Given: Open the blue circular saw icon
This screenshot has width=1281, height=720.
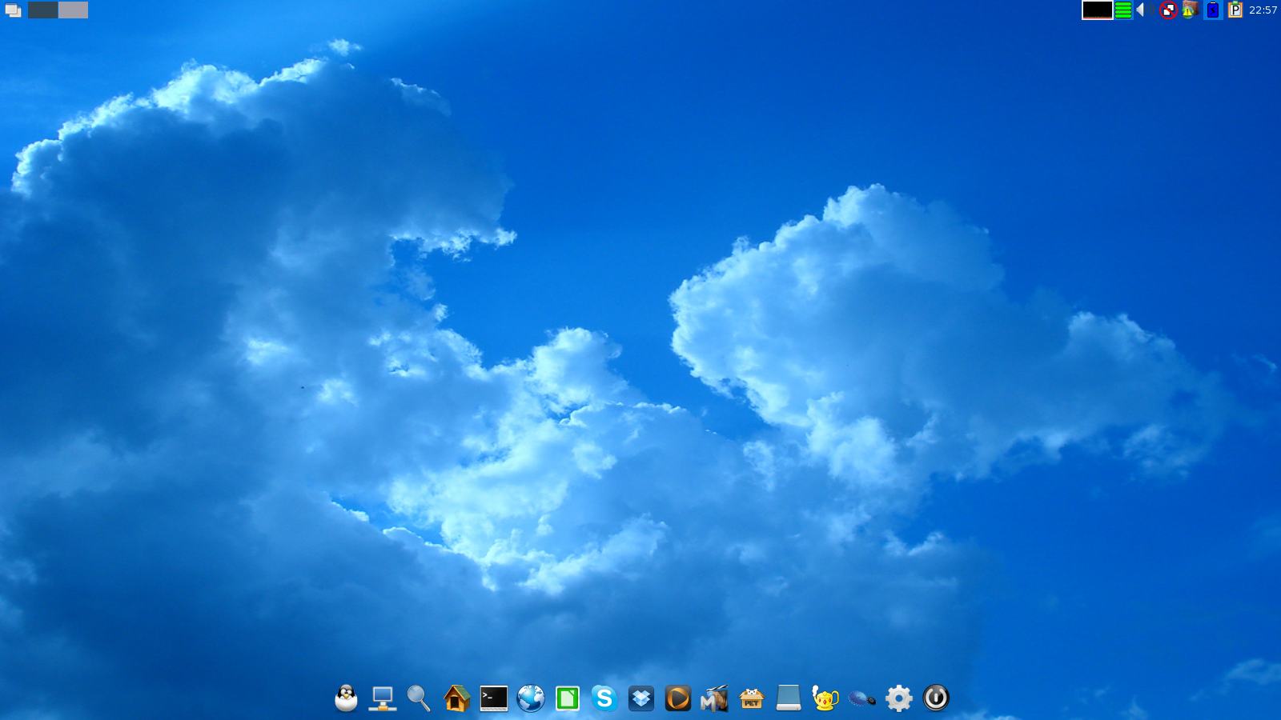Looking at the screenshot, I should (861, 698).
